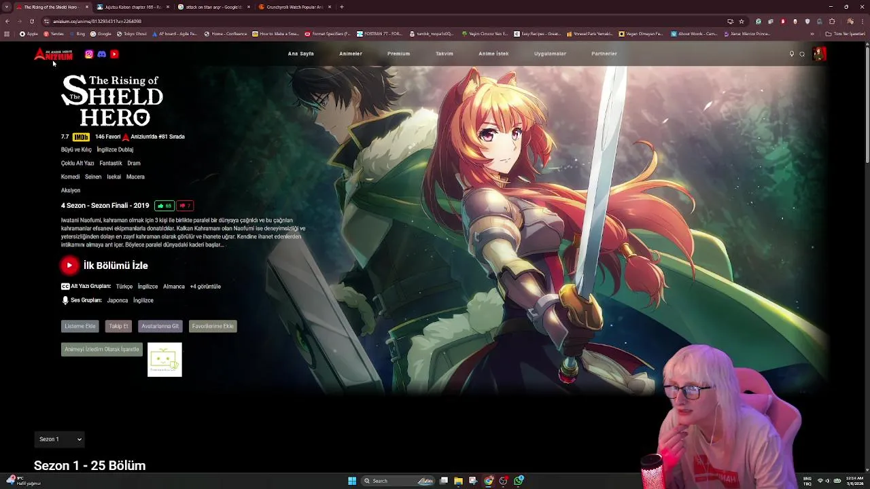The width and height of the screenshot is (870, 489).
Task: Choose Almanca subtitle group
Action: [x=174, y=287]
